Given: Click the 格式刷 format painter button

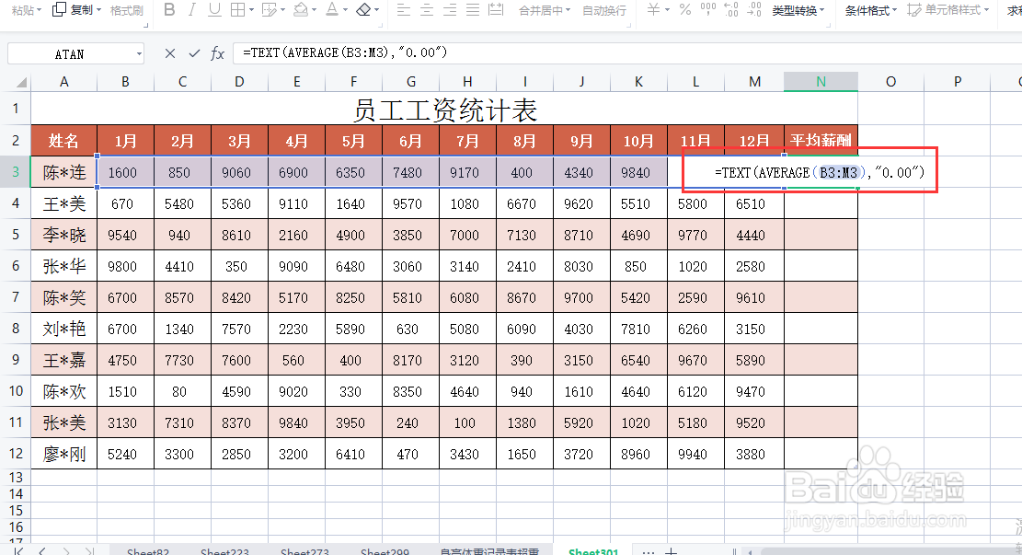Looking at the screenshot, I should click(x=126, y=10).
